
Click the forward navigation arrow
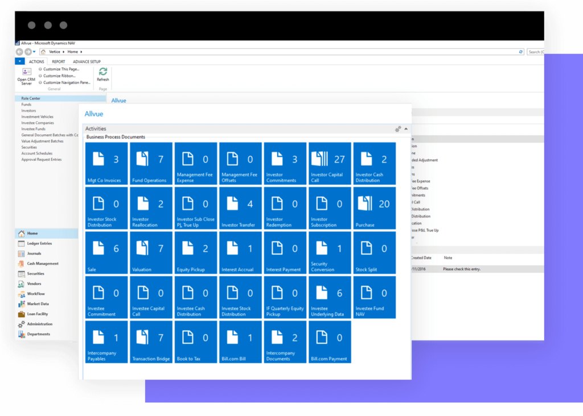coord(28,52)
